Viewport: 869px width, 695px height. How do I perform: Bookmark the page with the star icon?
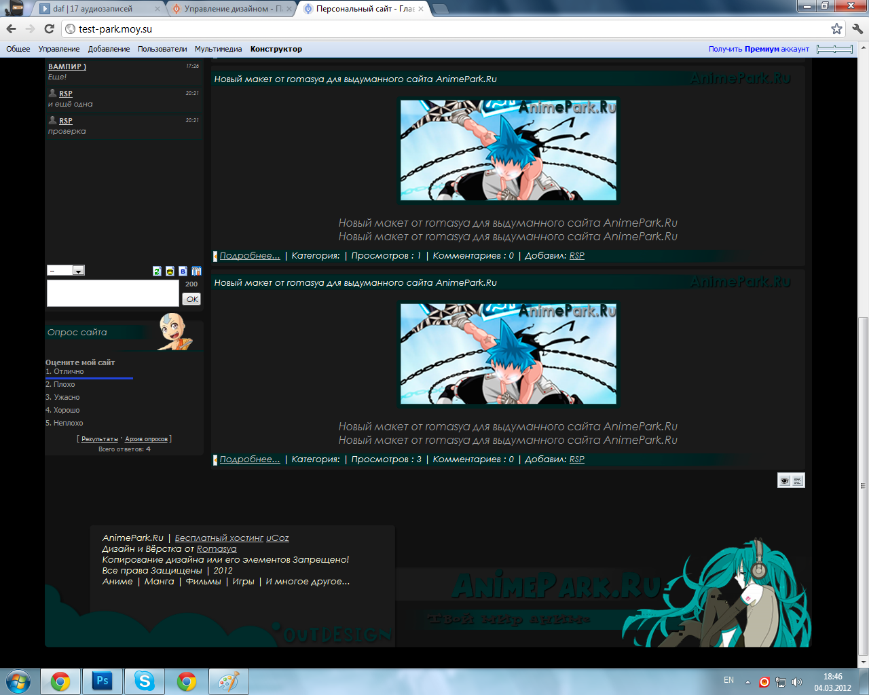836,29
